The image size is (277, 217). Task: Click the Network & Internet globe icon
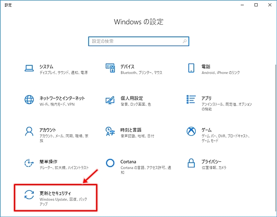[x=29, y=100]
